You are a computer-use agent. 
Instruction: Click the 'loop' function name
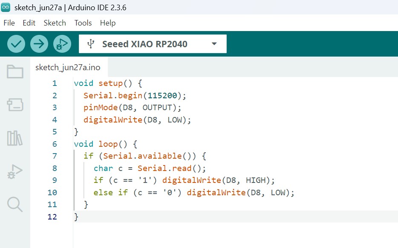(x=108, y=144)
